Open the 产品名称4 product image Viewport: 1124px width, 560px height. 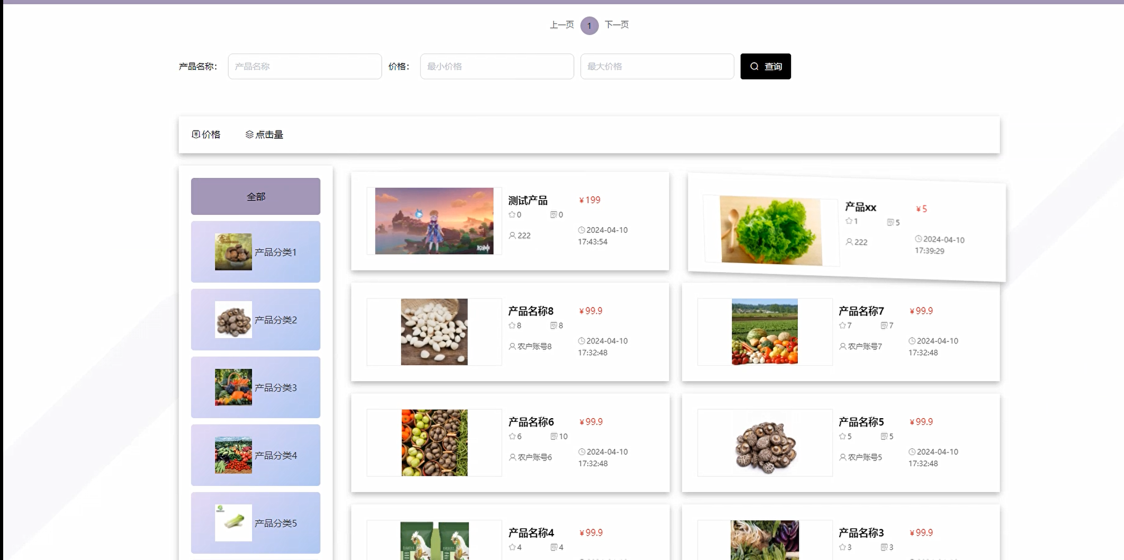click(434, 540)
